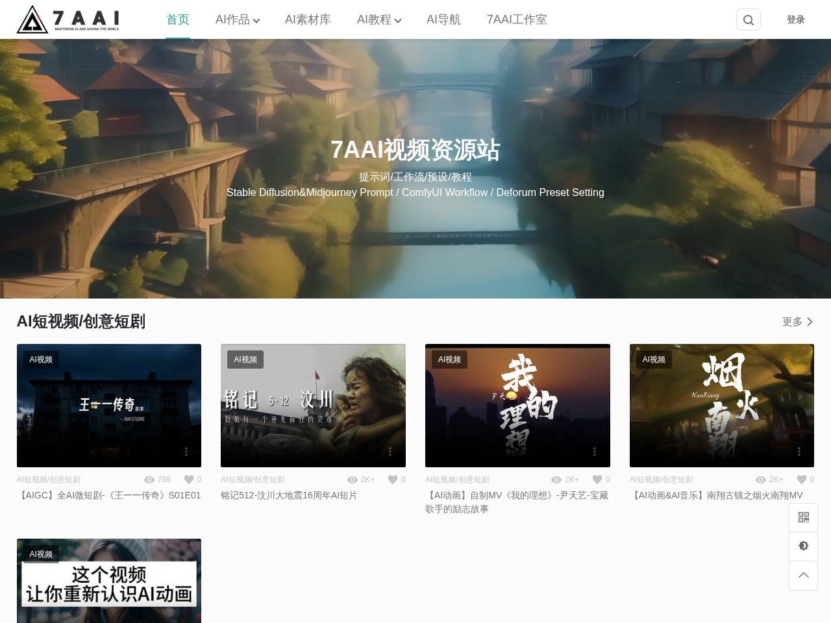The width and height of the screenshot is (831, 623).
Task: Open the three-dot menu on 南翔MV card
Action: coord(799,451)
